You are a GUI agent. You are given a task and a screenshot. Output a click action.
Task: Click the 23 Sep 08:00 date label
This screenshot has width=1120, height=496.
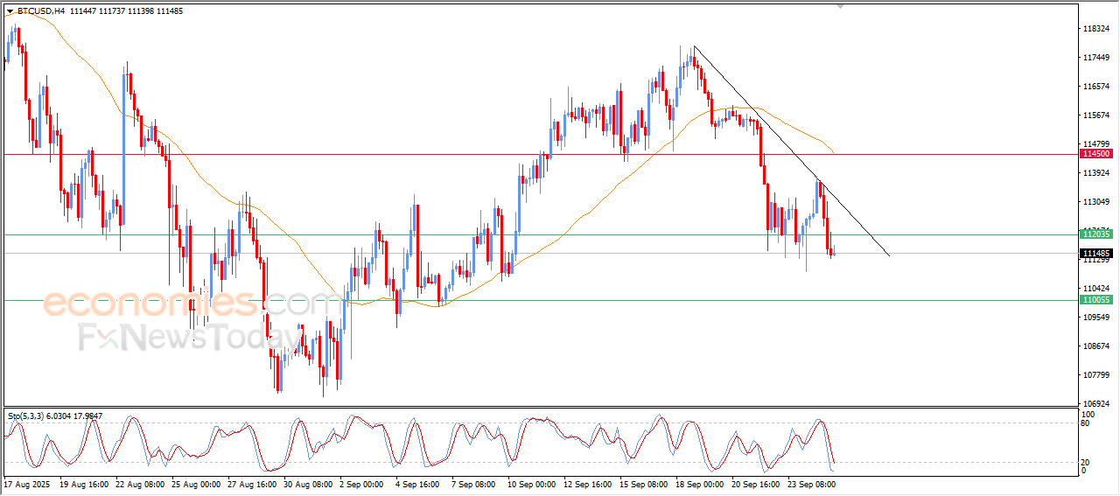[811, 483]
